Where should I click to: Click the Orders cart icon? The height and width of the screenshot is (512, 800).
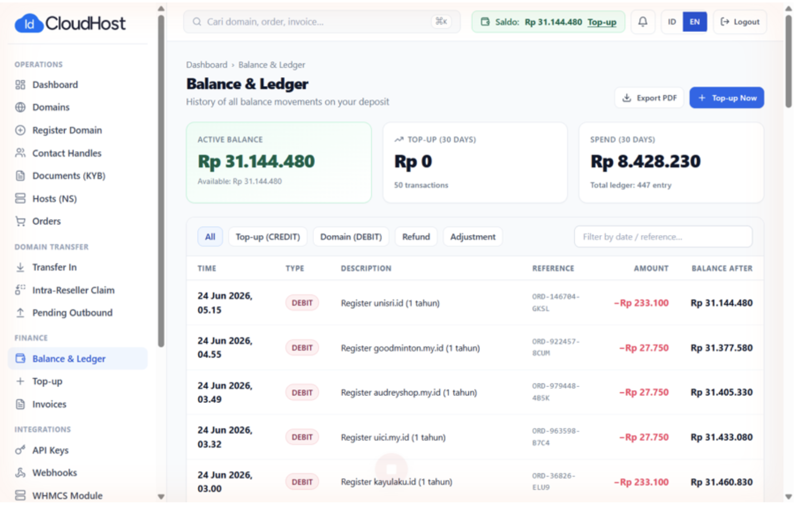pyautogui.click(x=20, y=221)
